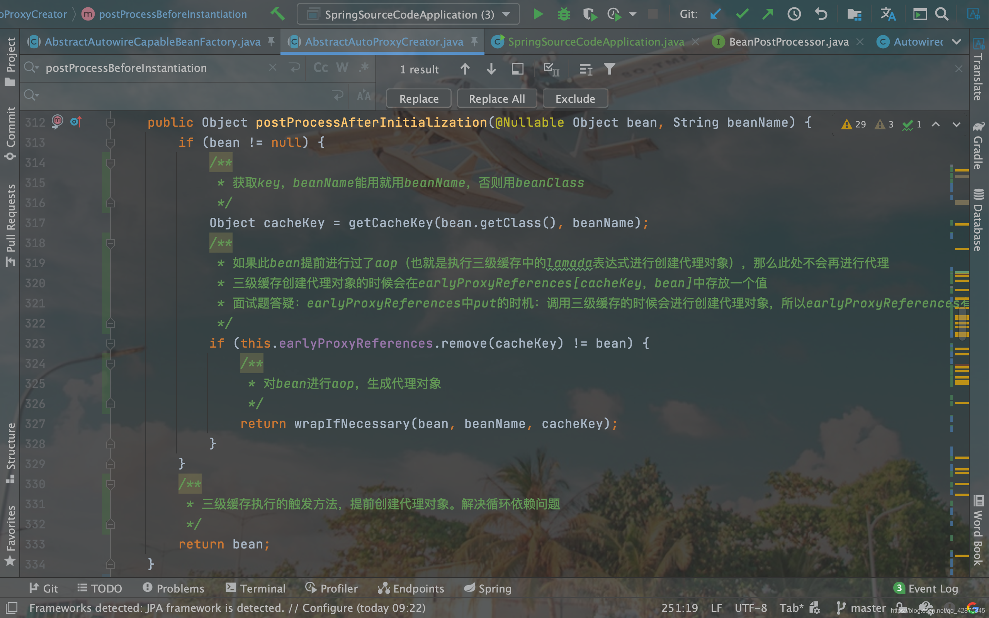Toggle Words W search option
Screen dimensions: 989x618
[x=342, y=68]
